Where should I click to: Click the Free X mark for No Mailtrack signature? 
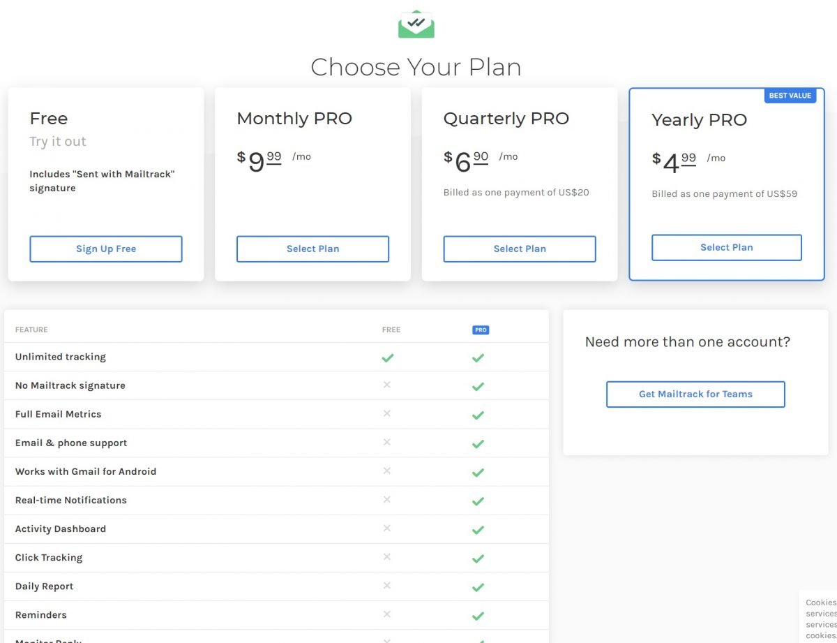pos(387,385)
